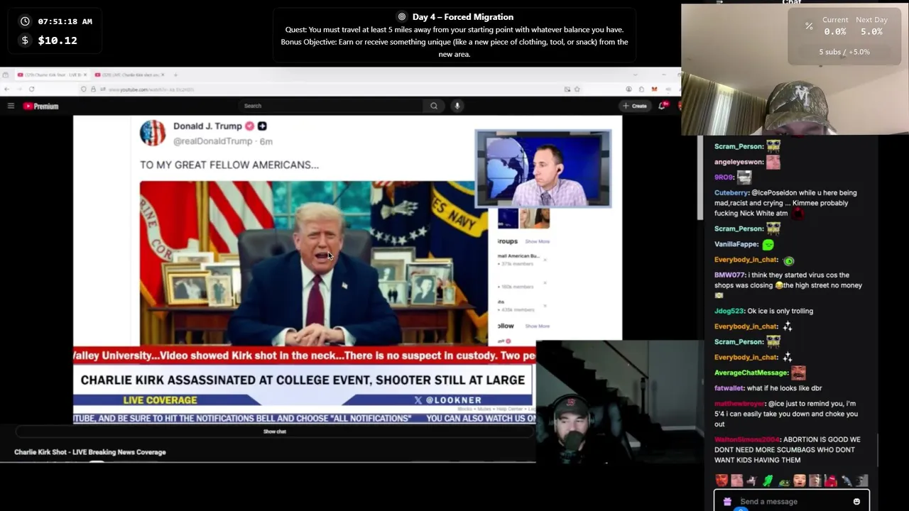Viewport: 909px width, 511px height.
Task: Click username BMW077 in chat
Action: pos(729,275)
